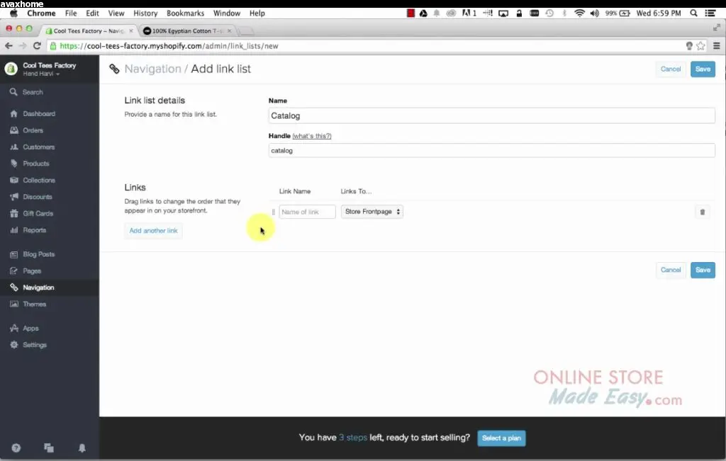Image resolution: width=726 pixels, height=461 pixels.
Task: Bookmark this page with the star icon
Action: 700,46
